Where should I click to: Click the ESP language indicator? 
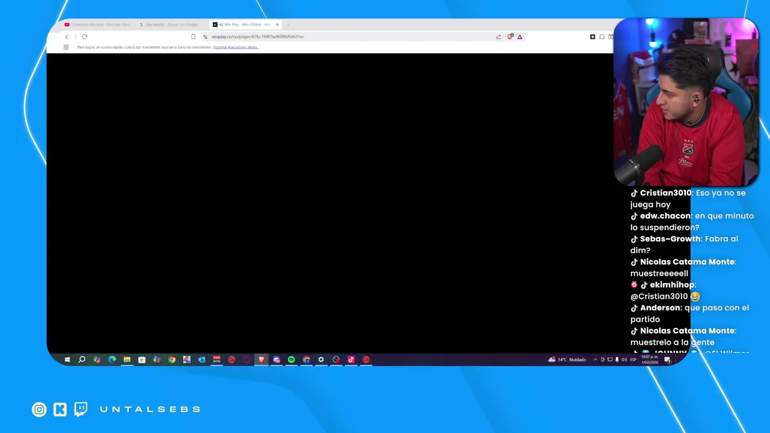click(x=633, y=360)
